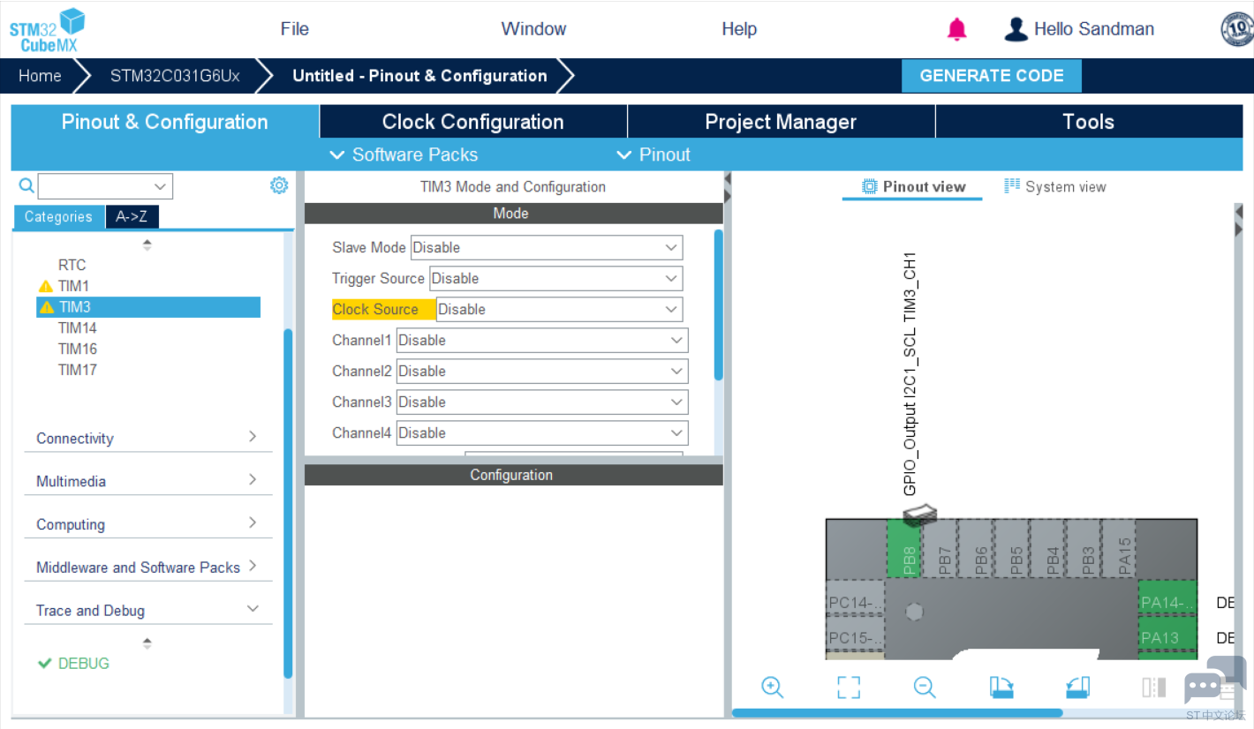Click the Untitled - Pinout & Configuration breadcrumb
This screenshot has height=729, width=1254.
pos(419,76)
